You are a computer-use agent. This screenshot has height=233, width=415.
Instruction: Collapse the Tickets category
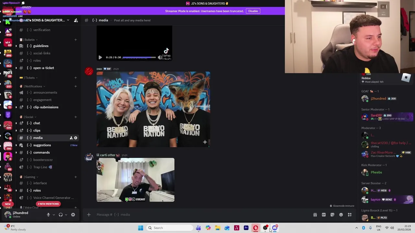coord(29,78)
